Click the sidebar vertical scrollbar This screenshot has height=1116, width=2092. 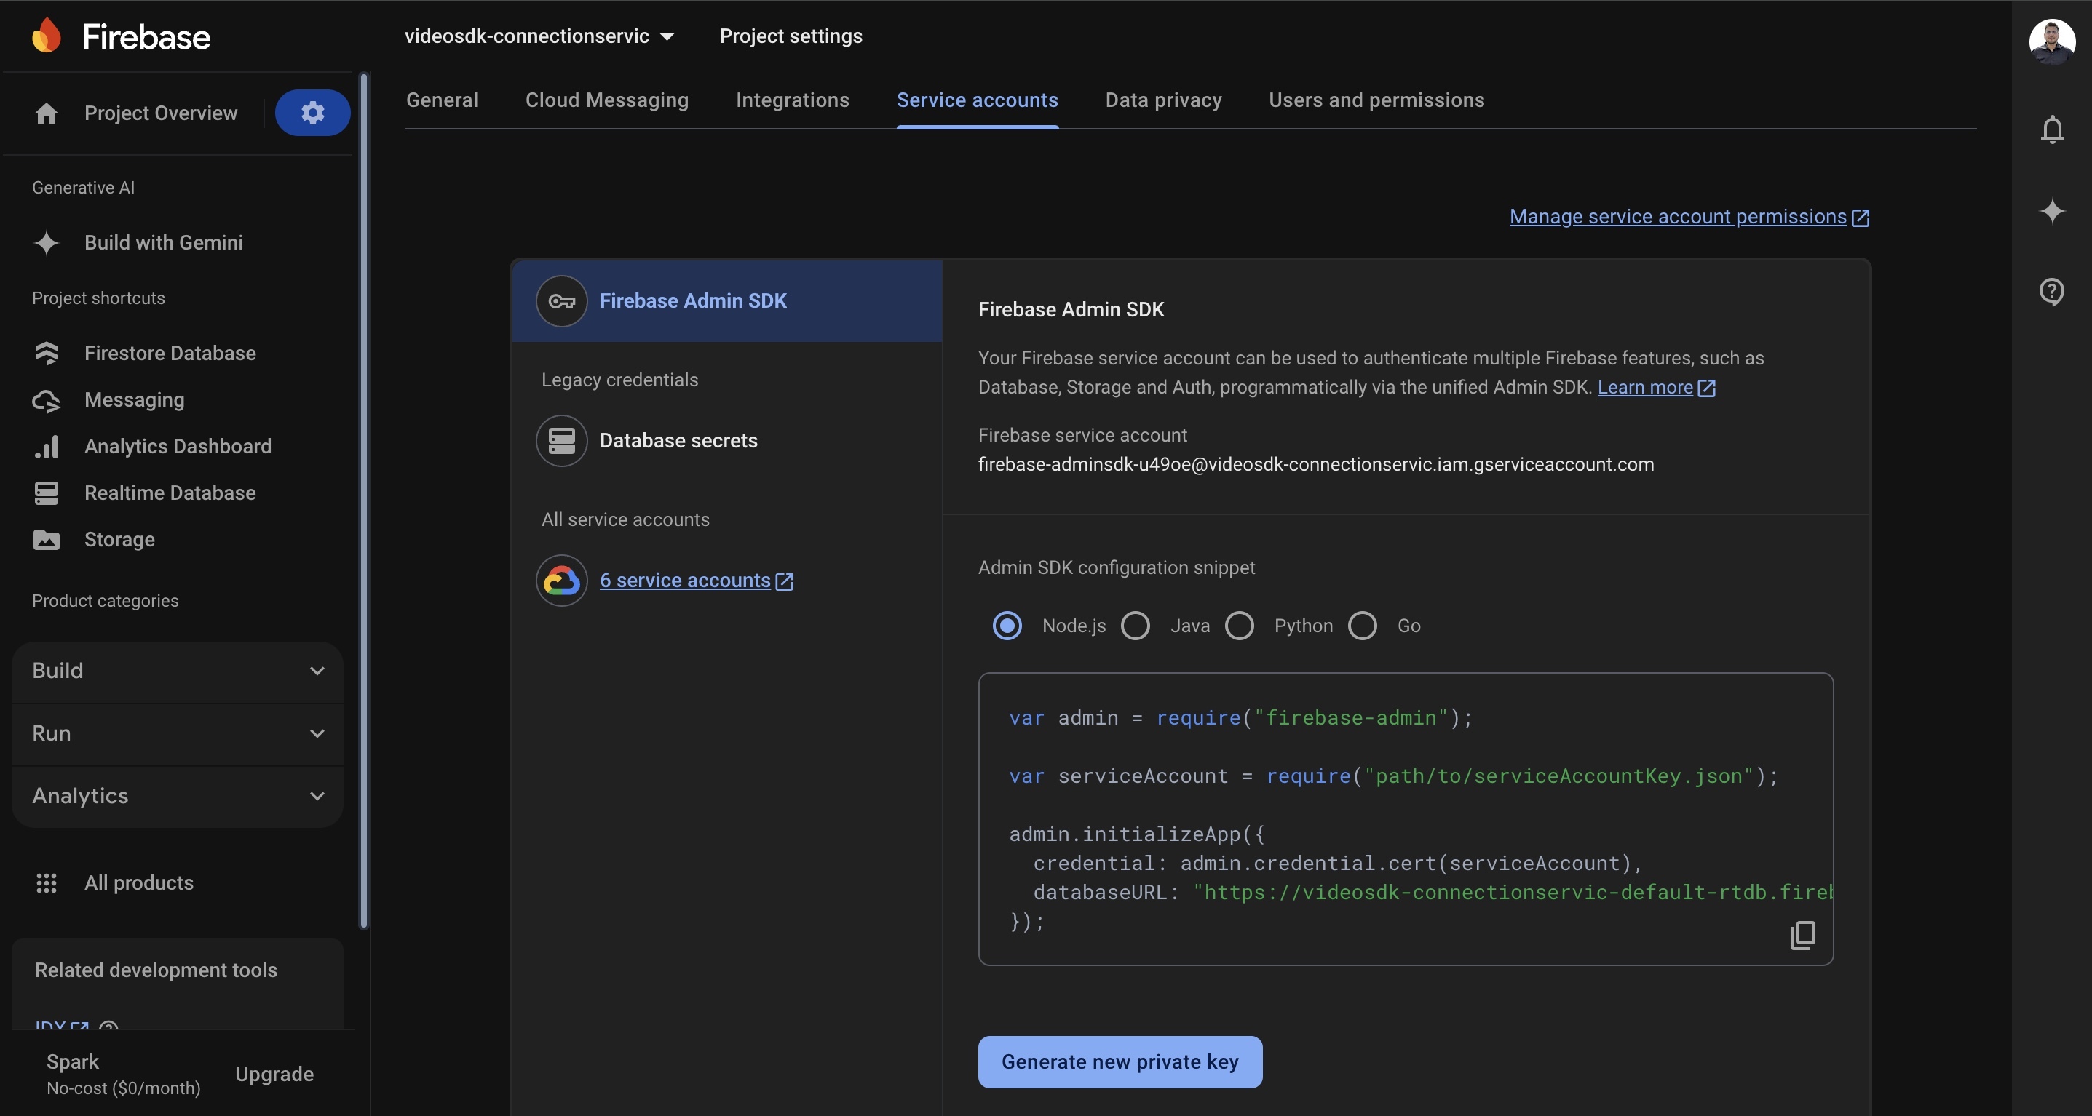click(x=364, y=501)
